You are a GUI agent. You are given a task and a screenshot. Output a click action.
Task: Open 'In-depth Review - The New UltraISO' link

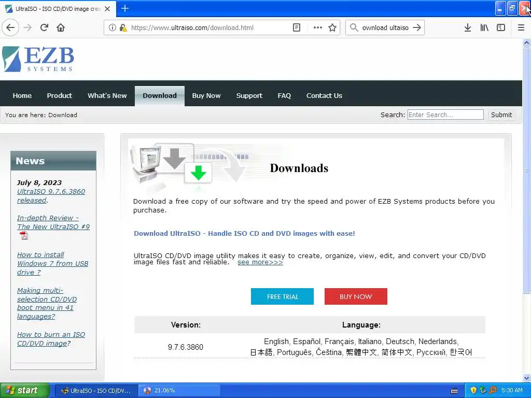coord(53,222)
